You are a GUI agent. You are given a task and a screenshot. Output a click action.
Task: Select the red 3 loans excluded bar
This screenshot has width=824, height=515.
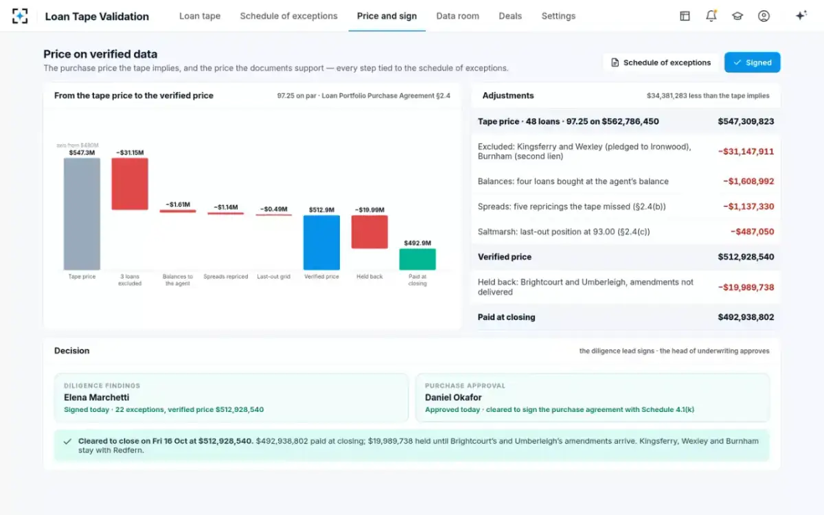(x=130, y=184)
